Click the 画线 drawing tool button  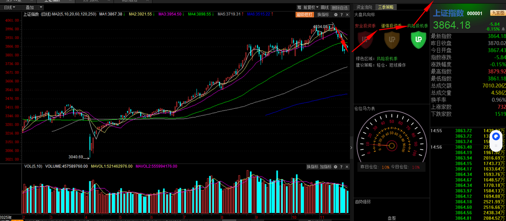(325, 8)
